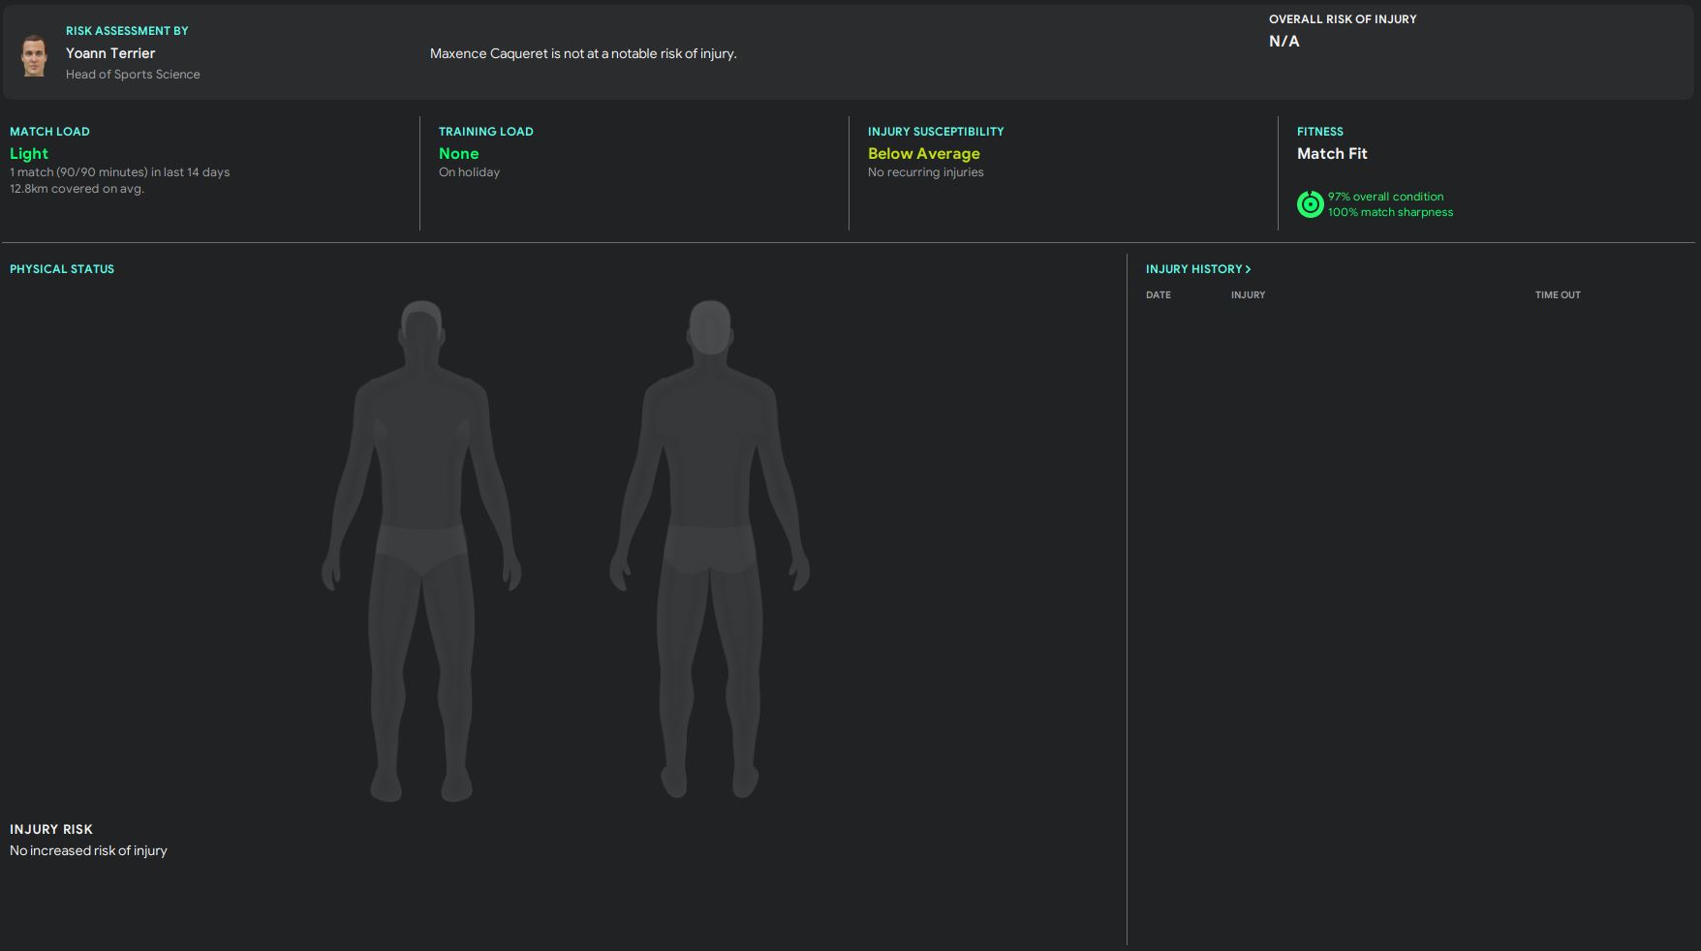The image size is (1701, 951).
Task: Click the 97% overall condition text
Action: click(x=1385, y=197)
